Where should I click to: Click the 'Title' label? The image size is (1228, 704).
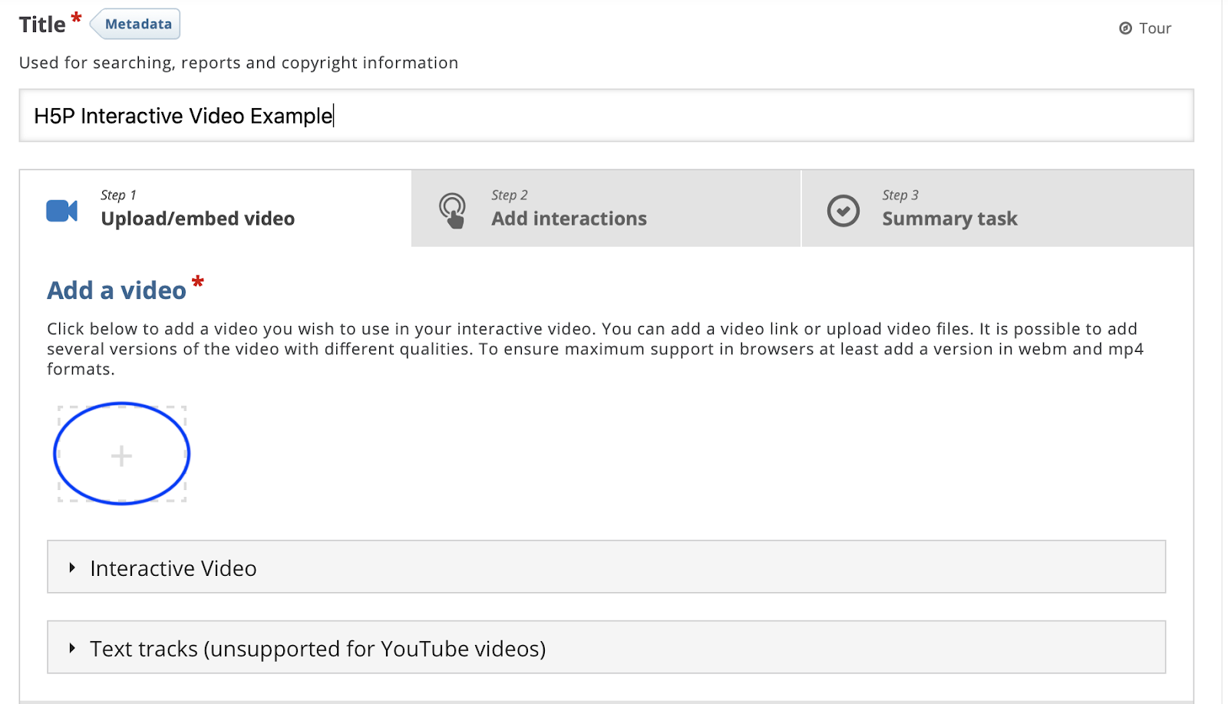pos(42,25)
